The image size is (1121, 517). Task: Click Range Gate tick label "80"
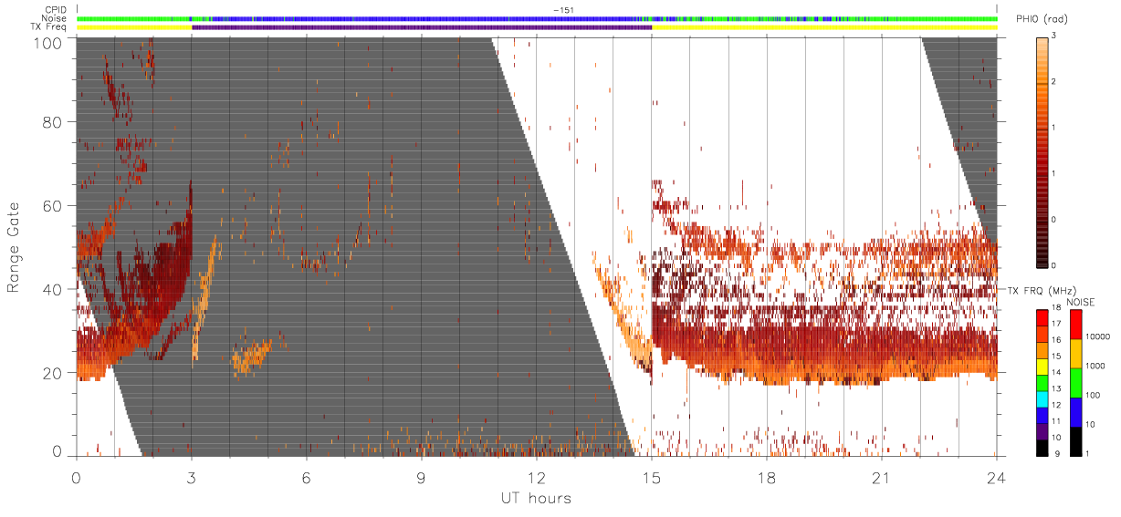[53, 121]
